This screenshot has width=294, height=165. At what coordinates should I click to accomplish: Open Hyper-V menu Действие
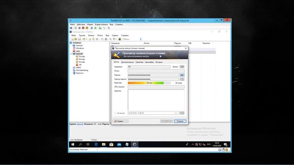81,24
